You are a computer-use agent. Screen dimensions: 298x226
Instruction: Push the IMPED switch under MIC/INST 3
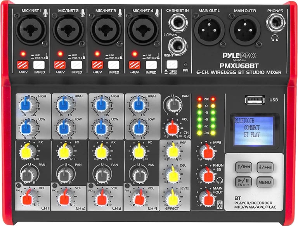click(114, 65)
